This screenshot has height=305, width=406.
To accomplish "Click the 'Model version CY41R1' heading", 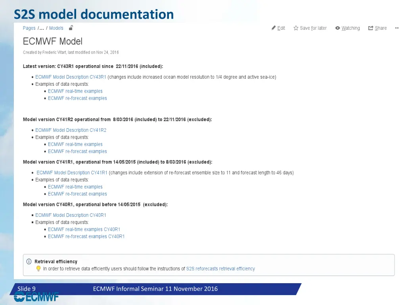I will (x=117, y=162).
